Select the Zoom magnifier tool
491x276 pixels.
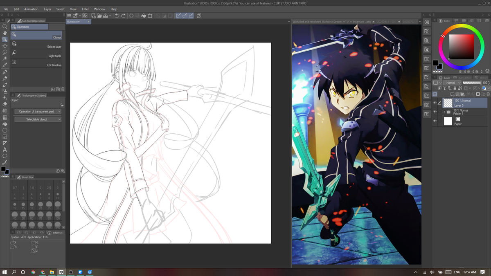click(5, 27)
